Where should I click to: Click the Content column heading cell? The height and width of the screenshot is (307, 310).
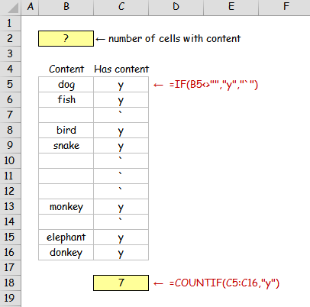tap(66, 69)
